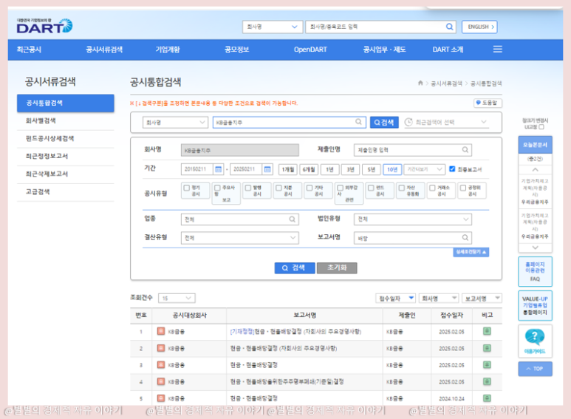Check the 주요사항보고 disclosure type
Screen dimensions: 571x419
point(217,188)
